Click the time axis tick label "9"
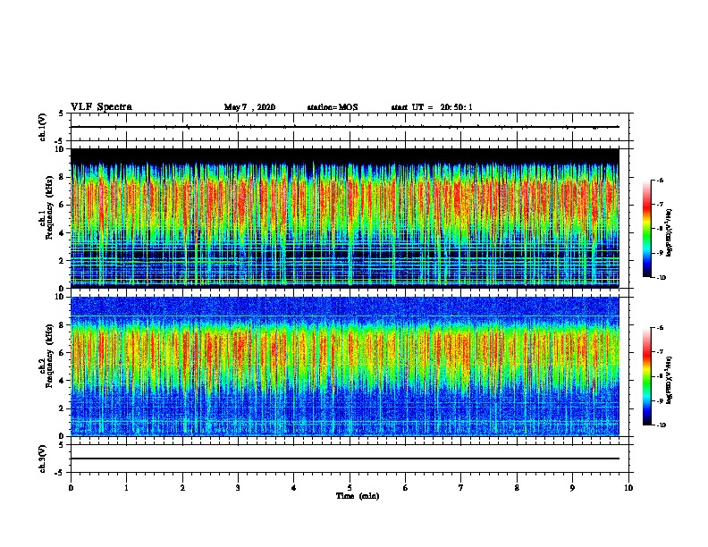708x547 pixels. pos(572,488)
